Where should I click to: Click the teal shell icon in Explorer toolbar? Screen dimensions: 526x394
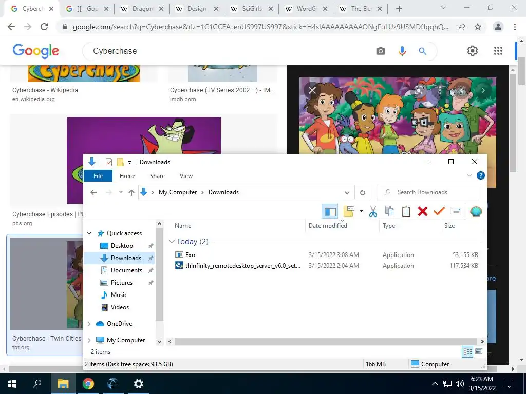[476, 211]
